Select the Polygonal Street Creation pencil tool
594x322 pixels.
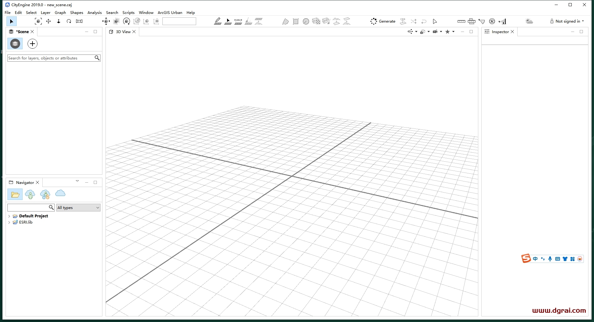coord(218,21)
